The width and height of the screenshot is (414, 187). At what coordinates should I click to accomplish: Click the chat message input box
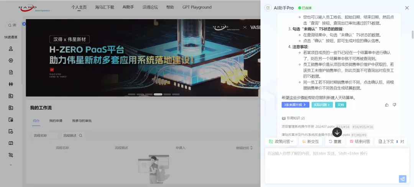click(337, 166)
